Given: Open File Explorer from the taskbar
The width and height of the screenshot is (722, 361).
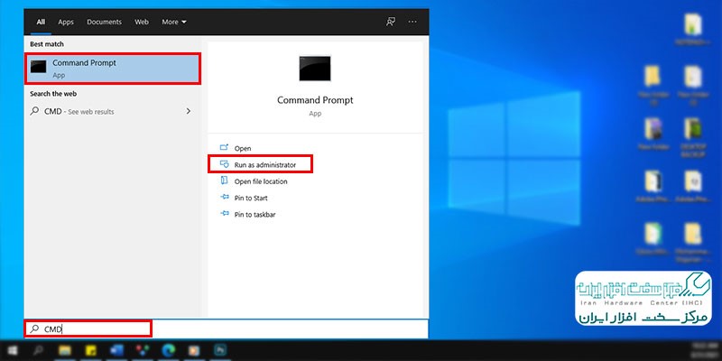Looking at the screenshot, I should click(x=65, y=351).
